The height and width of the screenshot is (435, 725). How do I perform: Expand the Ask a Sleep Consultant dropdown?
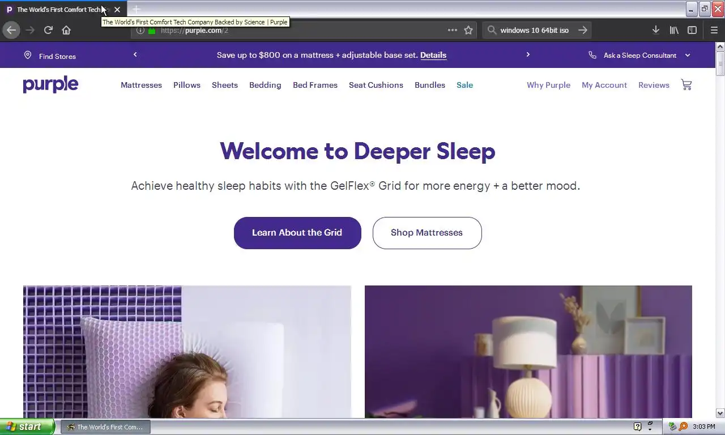click(x=688, y=55)
